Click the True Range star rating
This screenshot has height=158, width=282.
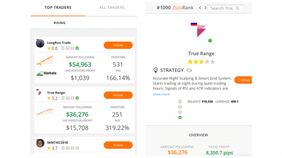(201, 62)
